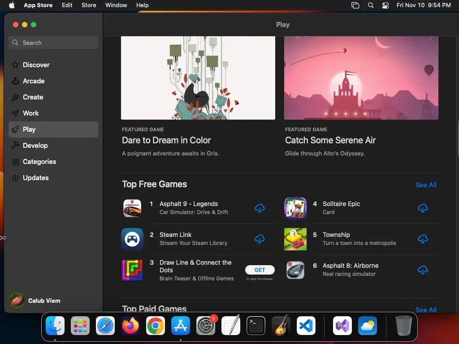Screen dimensions: 459x344
Task: Open the Updates section
Action: 53,177
